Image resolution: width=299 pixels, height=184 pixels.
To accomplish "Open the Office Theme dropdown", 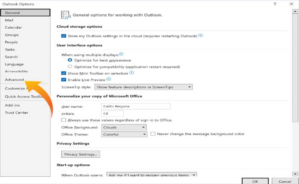I will point(124,134).
